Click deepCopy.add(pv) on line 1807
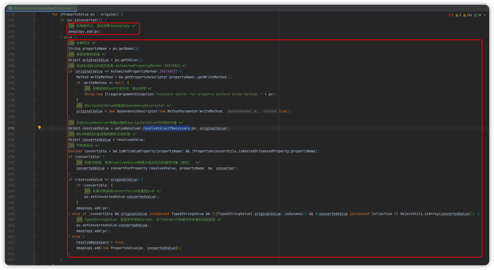 tap(92, 208)
